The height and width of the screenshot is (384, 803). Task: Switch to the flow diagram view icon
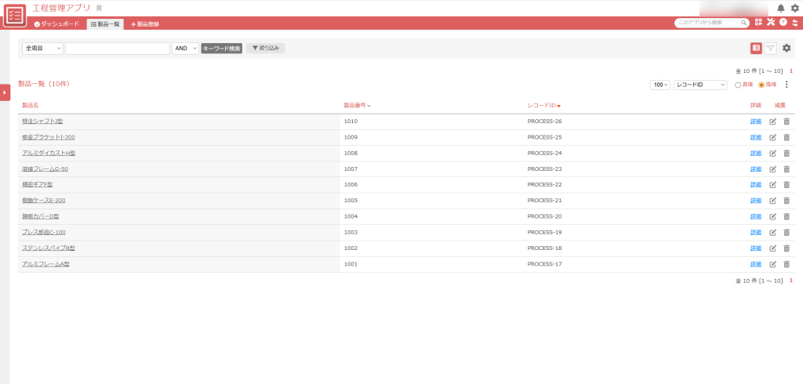[x=771, y=49]
